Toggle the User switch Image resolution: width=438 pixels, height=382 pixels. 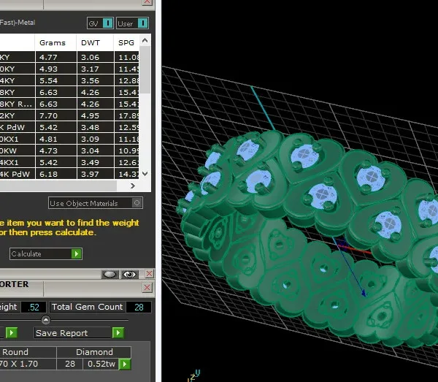[132, 23]
